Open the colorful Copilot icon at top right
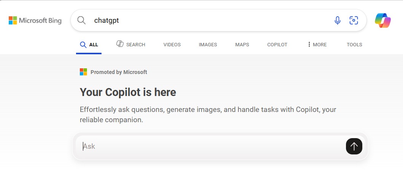The width and height of the screenshot is (403, 170). click(x=383, y=20)
